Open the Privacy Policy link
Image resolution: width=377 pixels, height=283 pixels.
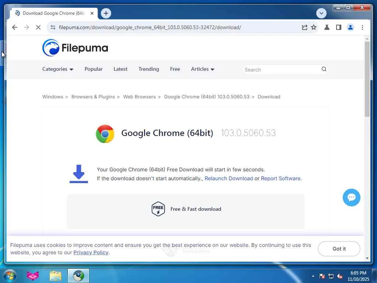click(91, 252)
